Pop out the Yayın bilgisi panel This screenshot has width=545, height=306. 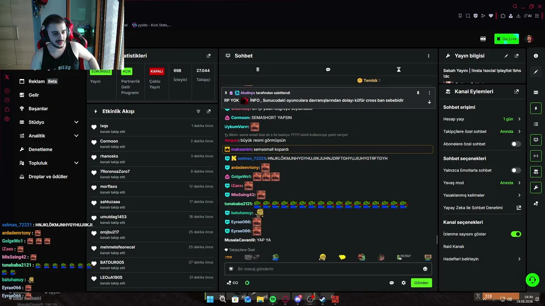click(x=516, y=56)
